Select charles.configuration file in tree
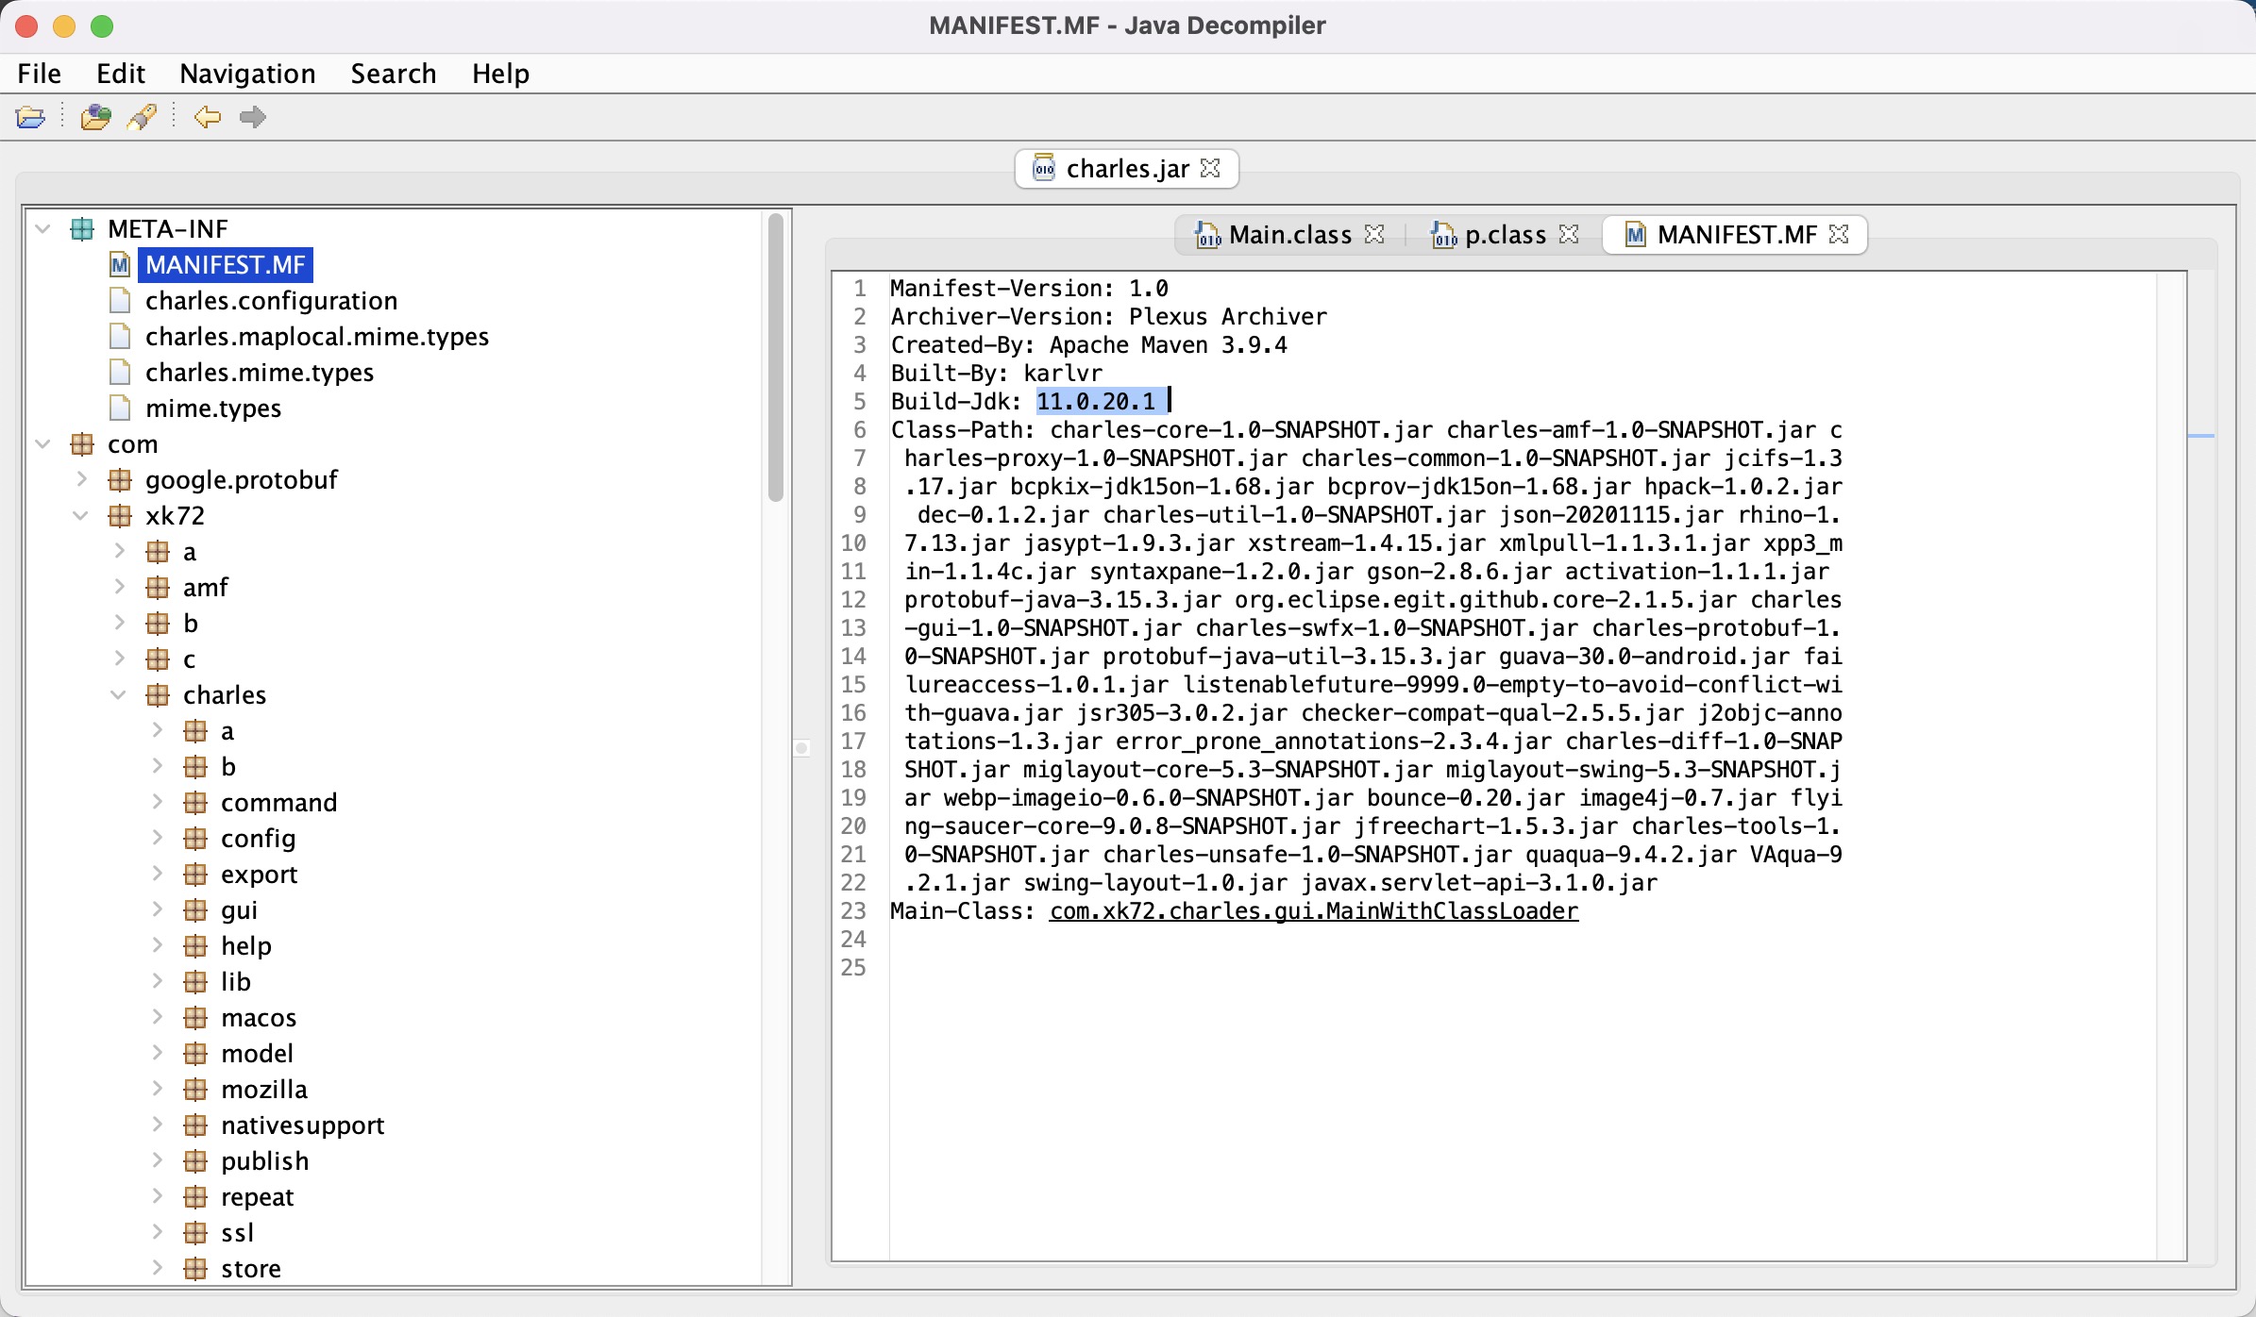 click(x=272, y=301)
